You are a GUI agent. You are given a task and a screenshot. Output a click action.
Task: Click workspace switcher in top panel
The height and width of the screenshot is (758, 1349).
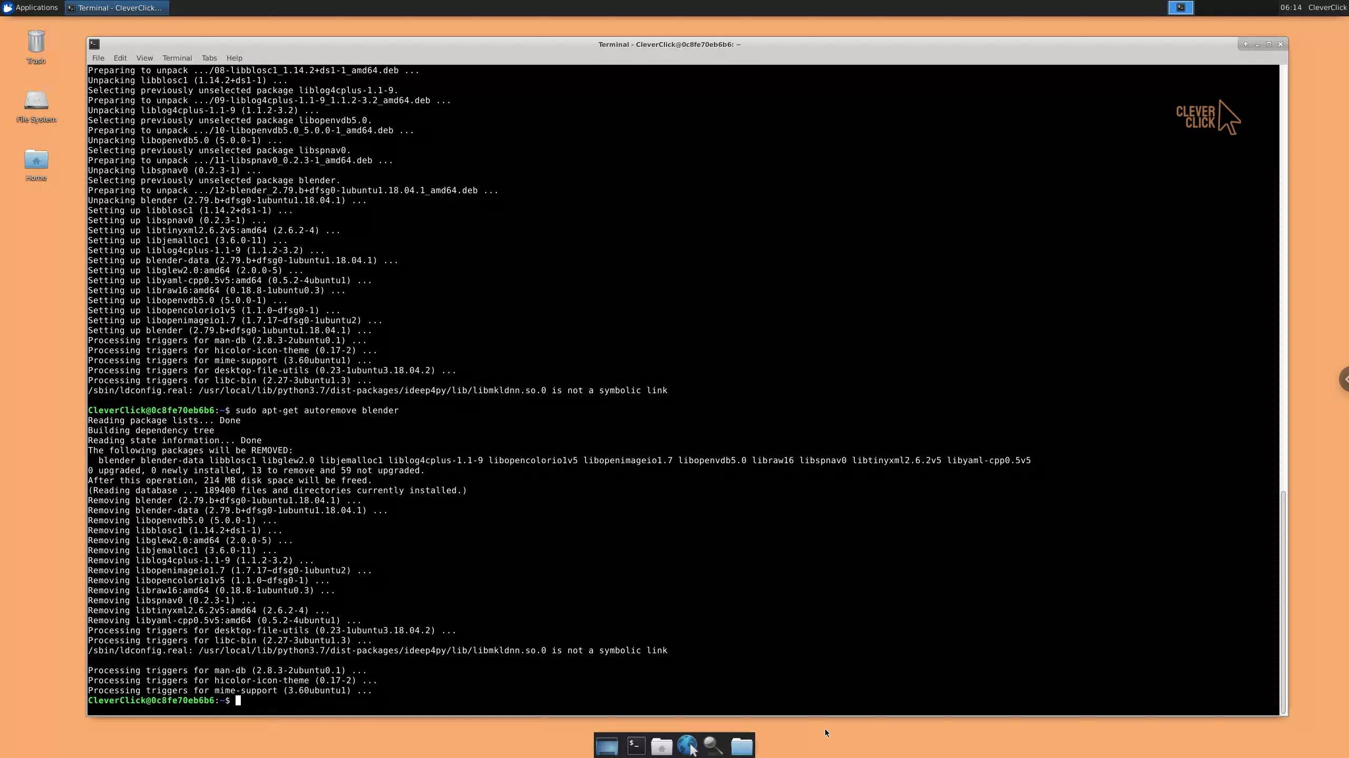point(1180,7)
